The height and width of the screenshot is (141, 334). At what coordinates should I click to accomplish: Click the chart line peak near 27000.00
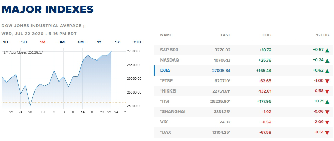pos(111,51)
